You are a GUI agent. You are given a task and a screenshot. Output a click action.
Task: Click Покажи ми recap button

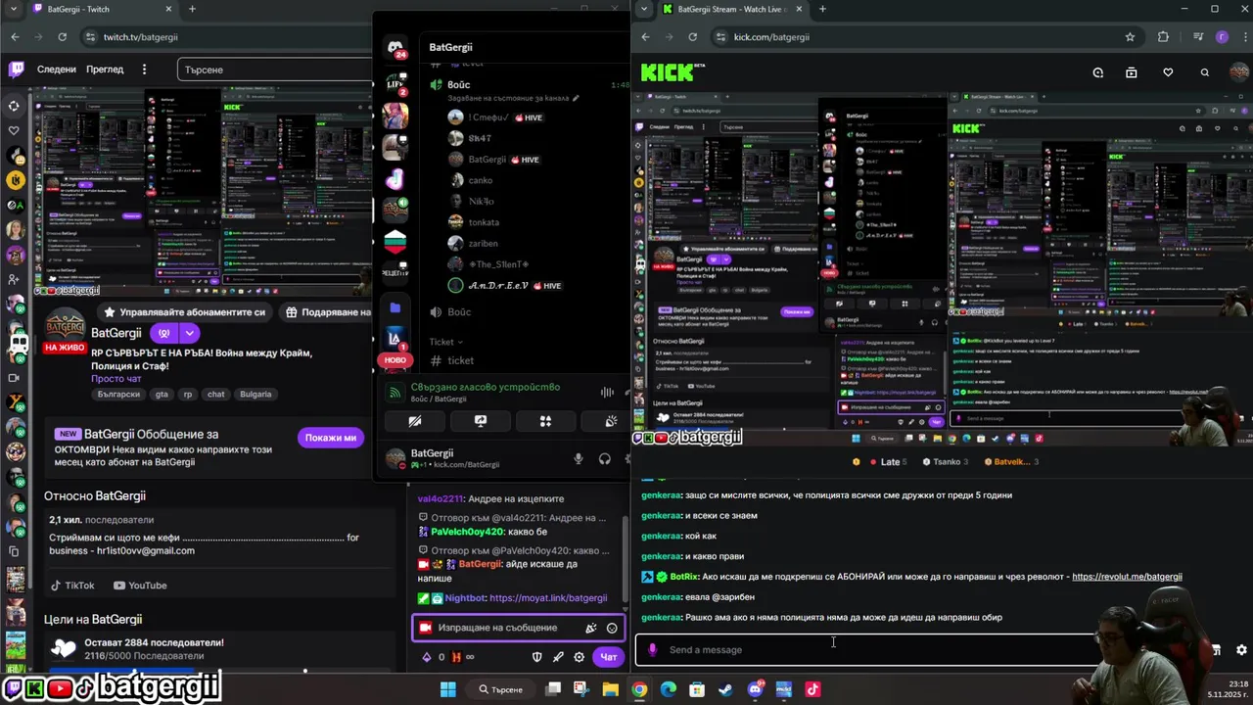click(x=331, y=438)
